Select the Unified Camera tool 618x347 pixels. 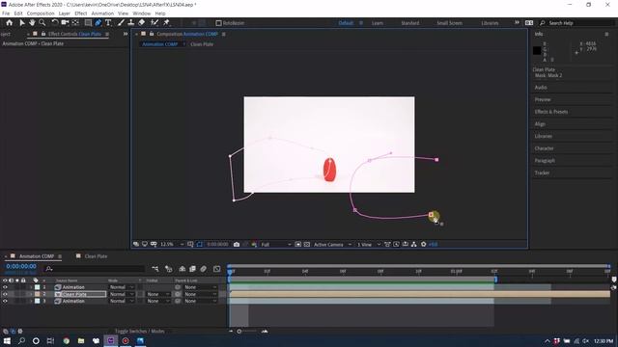(65, 23)
